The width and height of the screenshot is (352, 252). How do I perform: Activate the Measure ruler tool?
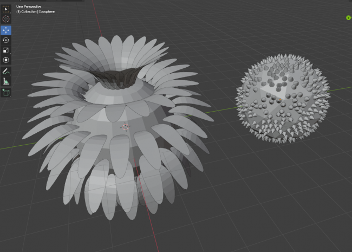[6, 81]
